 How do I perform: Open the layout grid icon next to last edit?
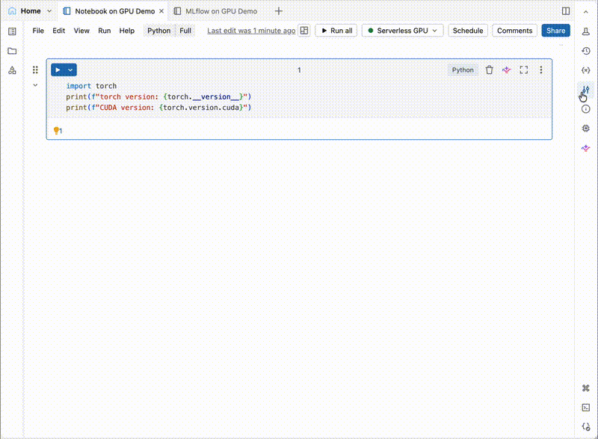pos(304,31)
